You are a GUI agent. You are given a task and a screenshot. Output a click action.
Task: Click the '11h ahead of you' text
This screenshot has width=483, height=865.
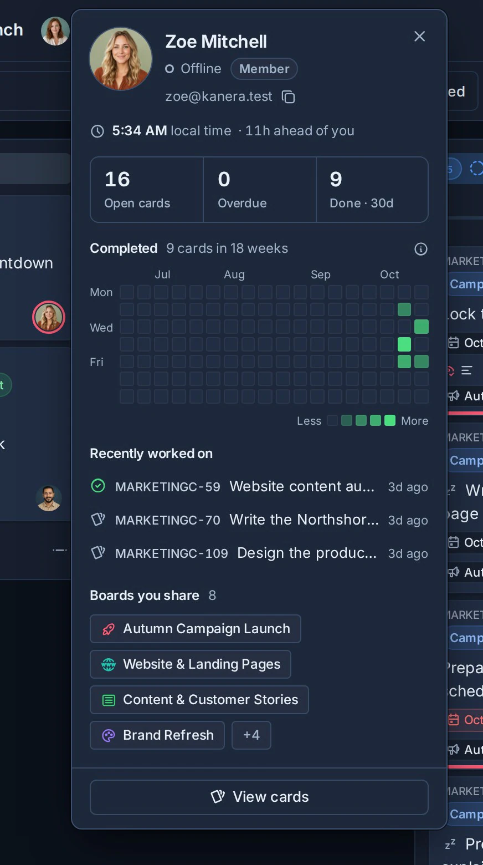coord(300,131)
